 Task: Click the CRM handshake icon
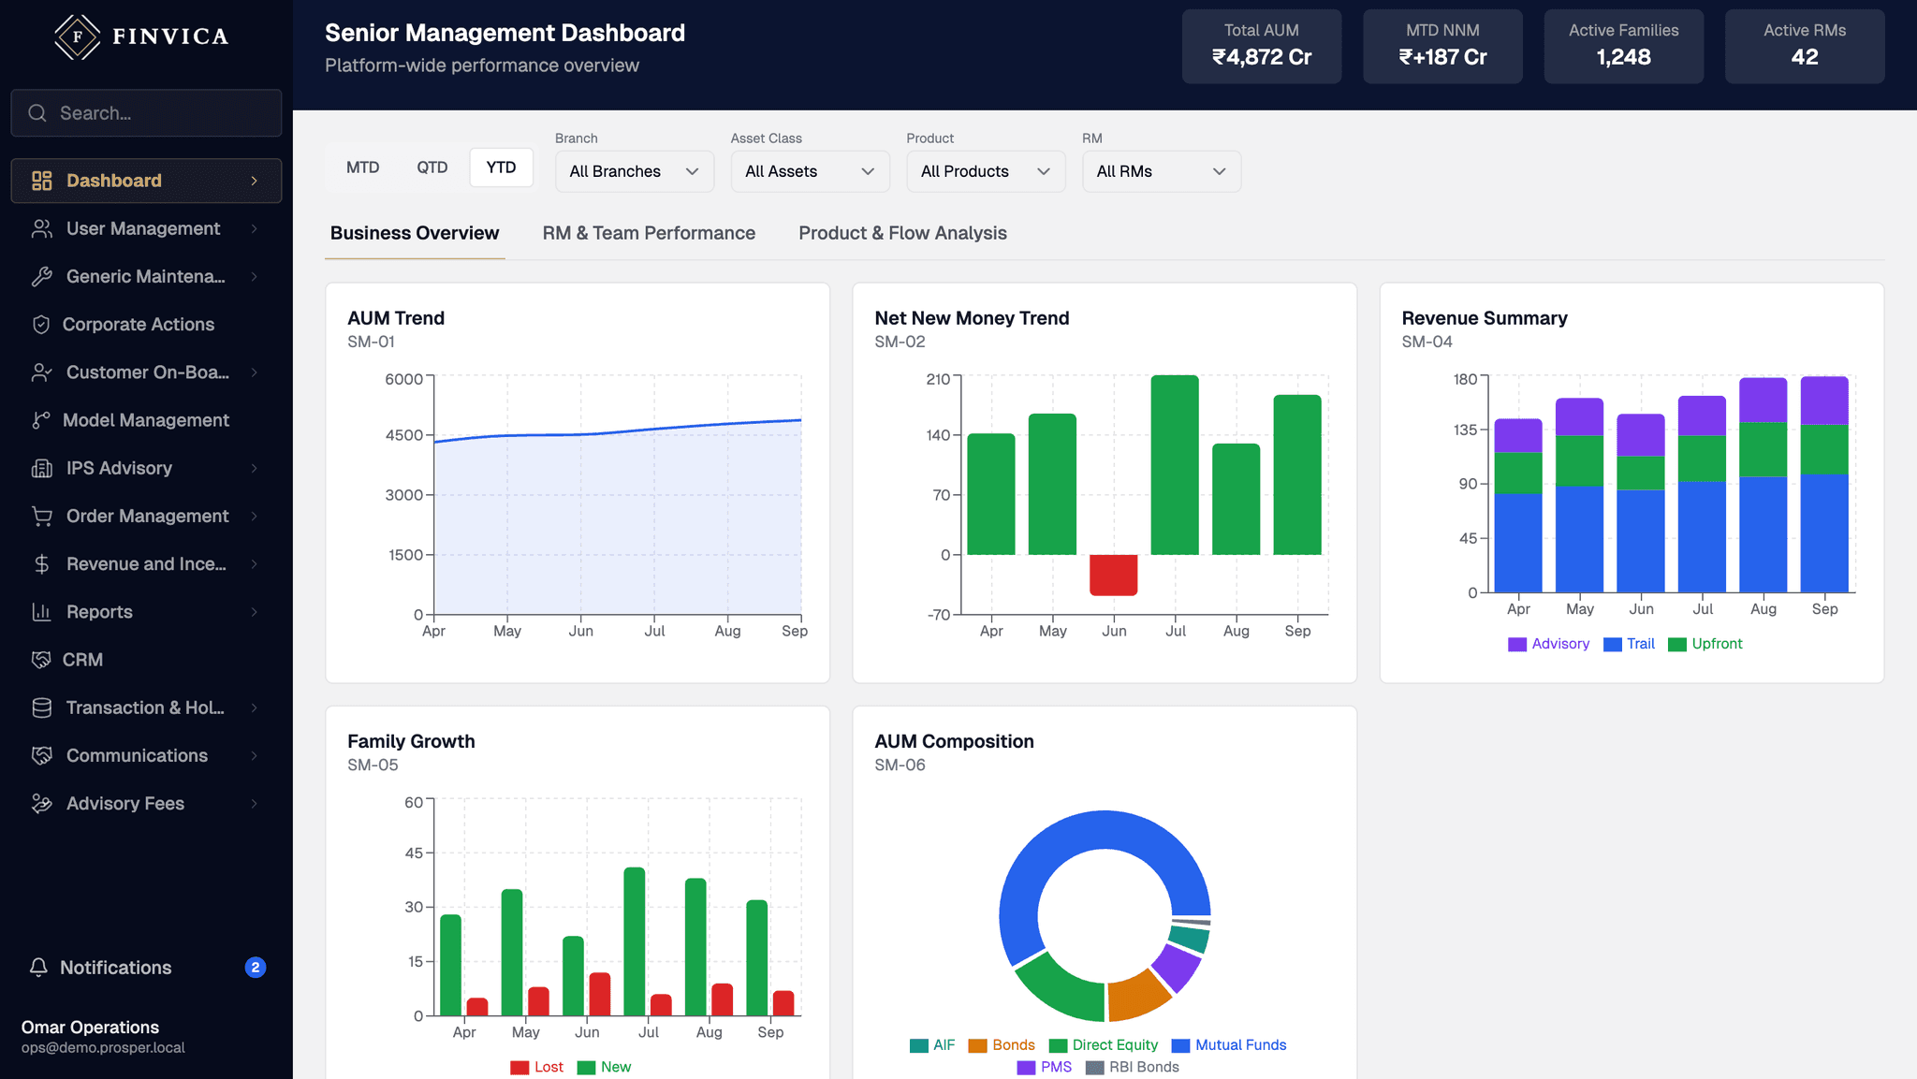[40, 660]
